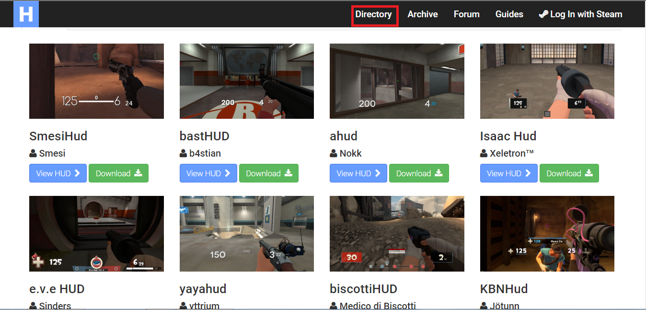Open the Isaac Hud screenshot thumbnail
Screen dimensions: 646x319
pyautogui.click(x=547, y=81)
